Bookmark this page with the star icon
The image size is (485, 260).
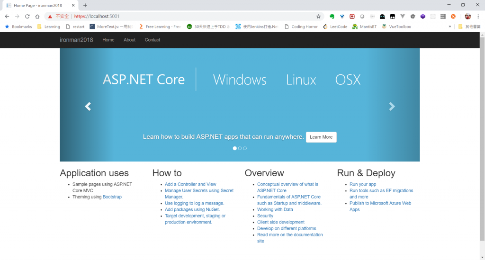coord(318,17)
